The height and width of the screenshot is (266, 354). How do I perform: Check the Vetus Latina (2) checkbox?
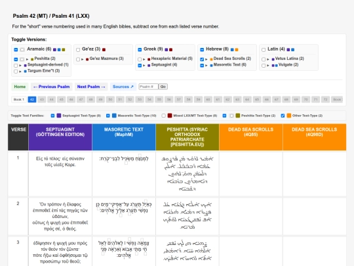[x=264, y=59]
